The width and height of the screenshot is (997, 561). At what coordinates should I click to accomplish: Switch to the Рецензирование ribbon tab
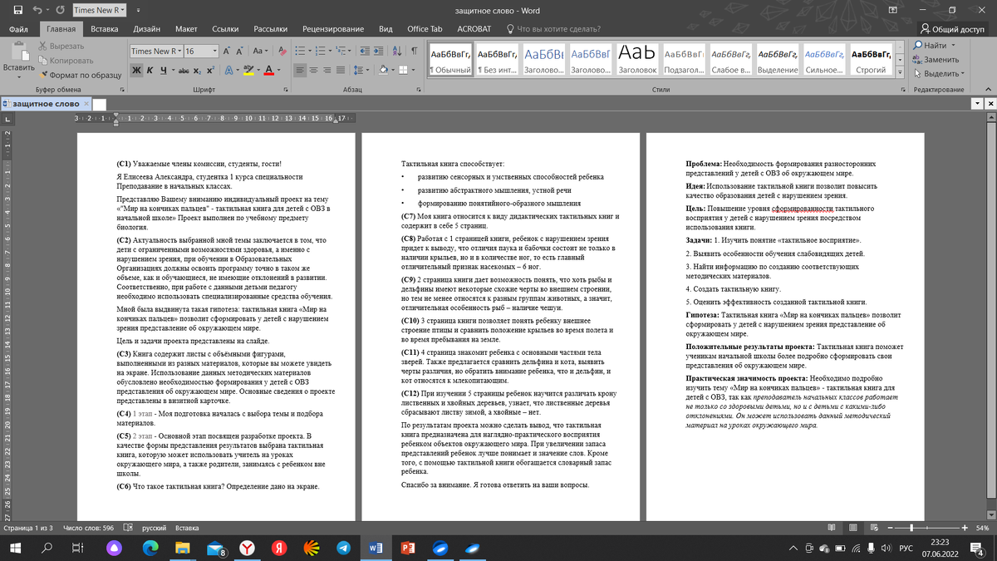(x=332, y=28)
